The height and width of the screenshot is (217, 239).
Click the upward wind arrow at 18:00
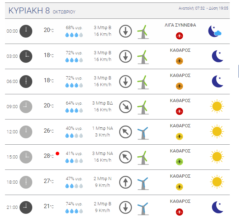(x=125, y=182)
